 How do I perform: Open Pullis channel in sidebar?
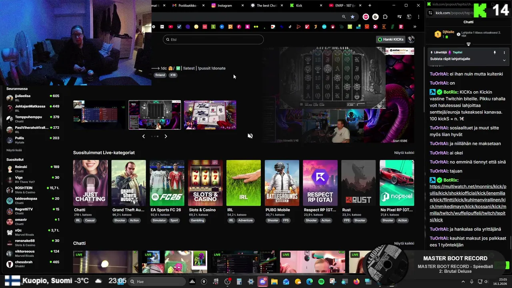33,140
